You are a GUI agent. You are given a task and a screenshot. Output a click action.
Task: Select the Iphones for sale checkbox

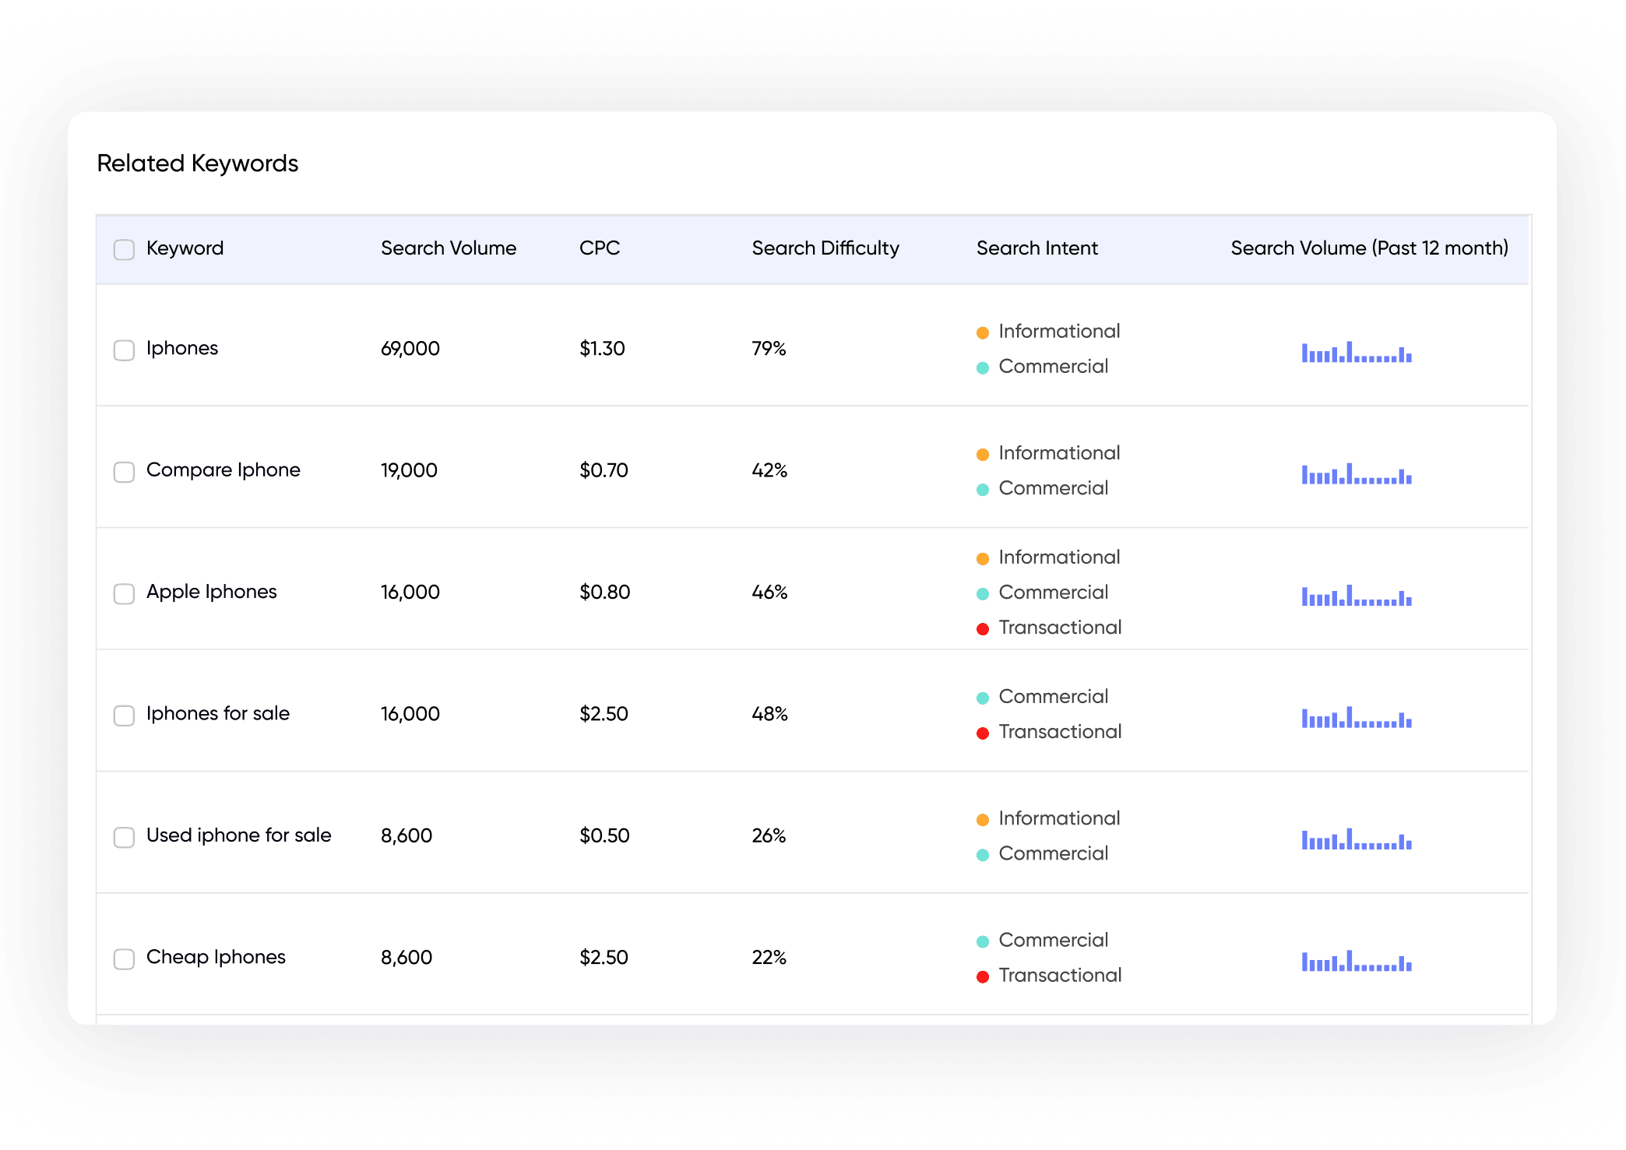click(124, 715)
